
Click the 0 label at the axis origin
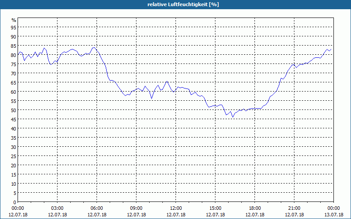click(x=15, y=202)
